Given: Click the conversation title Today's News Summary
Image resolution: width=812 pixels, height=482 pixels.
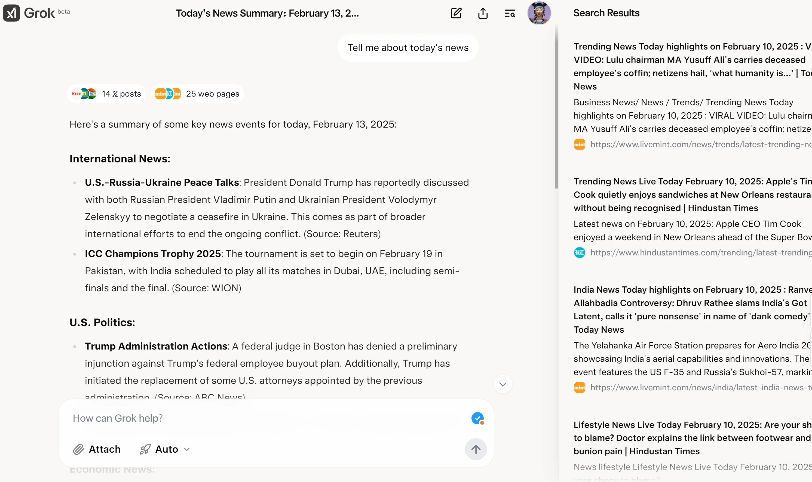Looking at the screenshot, I should click(267, 13).
